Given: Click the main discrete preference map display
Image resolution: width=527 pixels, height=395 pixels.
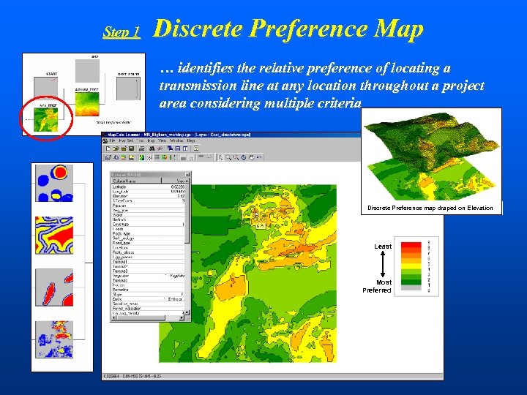Looking at the screenshot, I should point(247,274).
